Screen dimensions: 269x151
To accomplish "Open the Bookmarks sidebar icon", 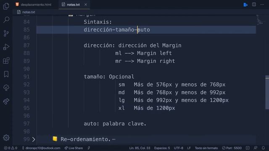I will tap(6, 74).
